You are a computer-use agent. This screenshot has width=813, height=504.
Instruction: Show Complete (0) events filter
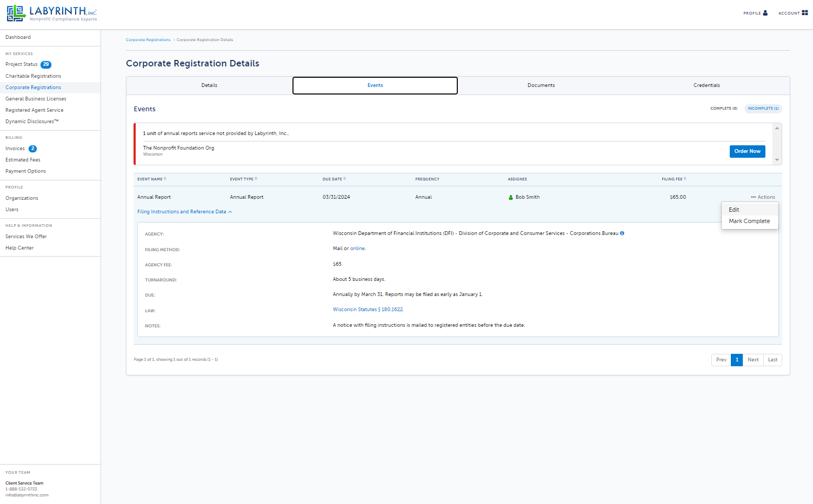point(724,109)
